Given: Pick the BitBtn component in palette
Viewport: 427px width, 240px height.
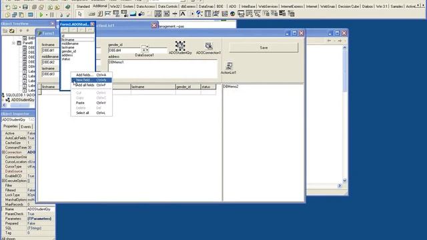Looking at the screenshot, I should (92, 13).
